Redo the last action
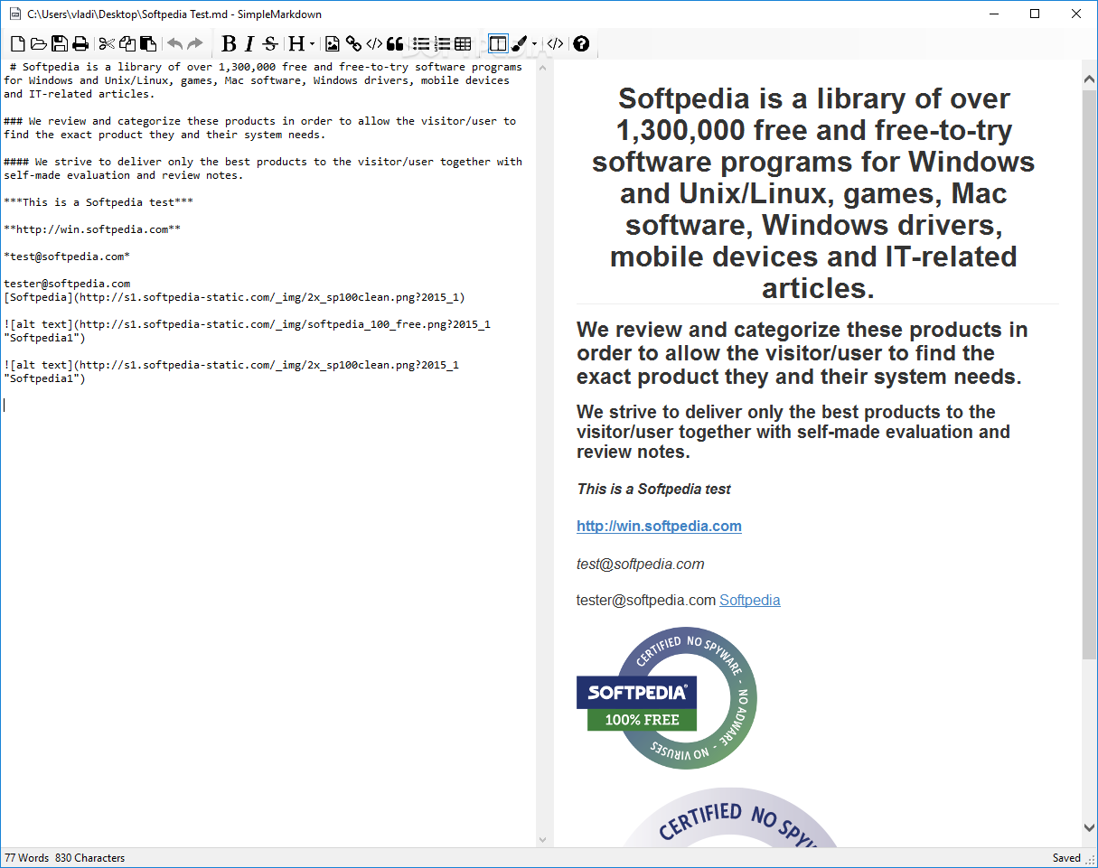Image resolution: width=1098 pixels, height=868 pixels. coord(195,43)
